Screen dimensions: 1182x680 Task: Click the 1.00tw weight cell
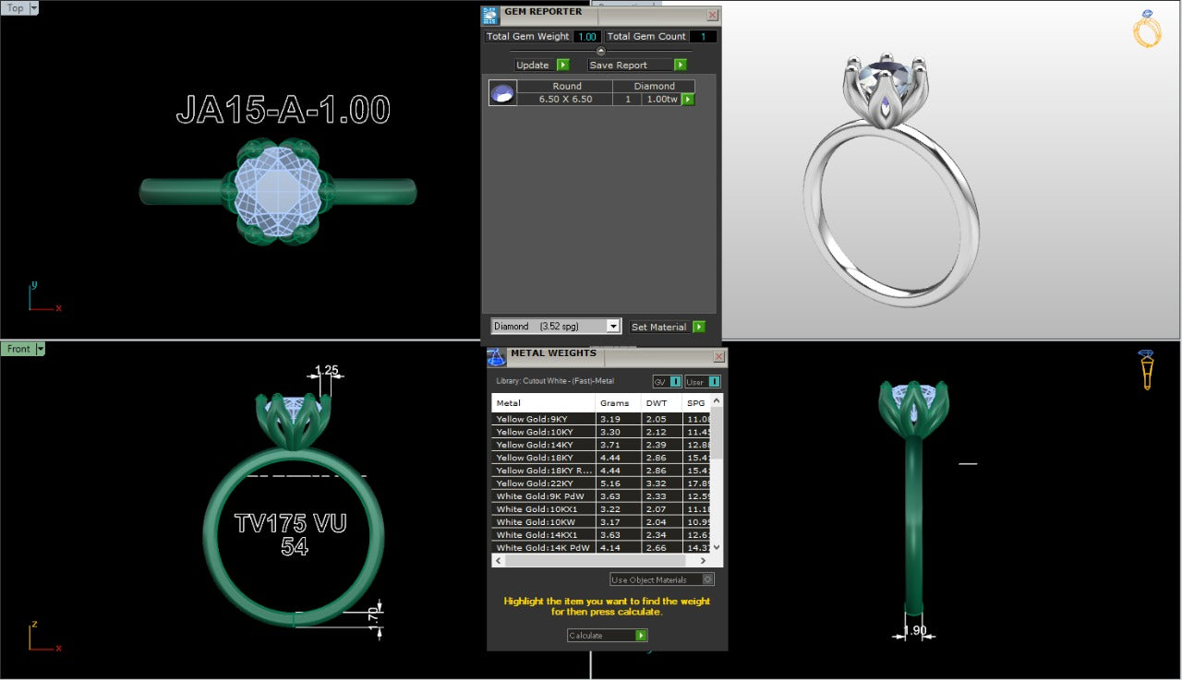coord(661,99)
